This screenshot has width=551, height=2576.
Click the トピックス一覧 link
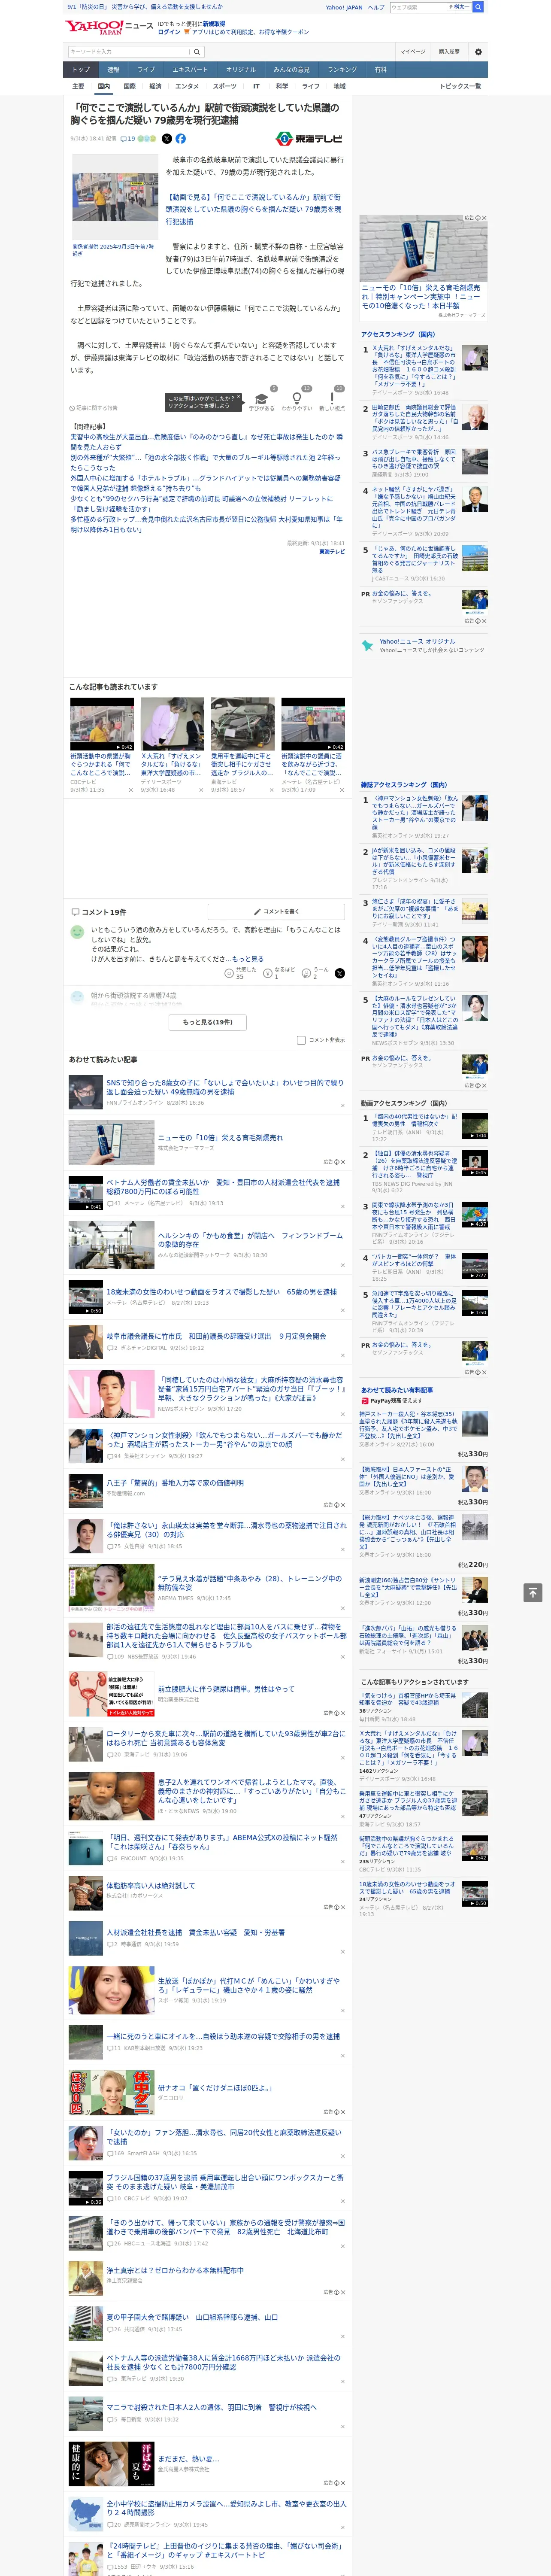pyautogui.click(x=461, y=86)
